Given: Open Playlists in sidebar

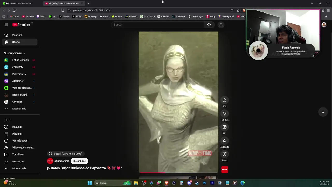Looking at the screenshot, I should pyautogui.click(x=20, y=134).
